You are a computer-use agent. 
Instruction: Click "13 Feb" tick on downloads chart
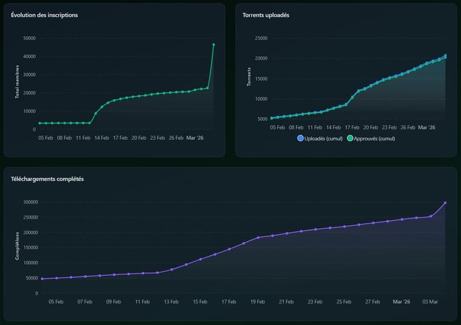click(171, 301)
